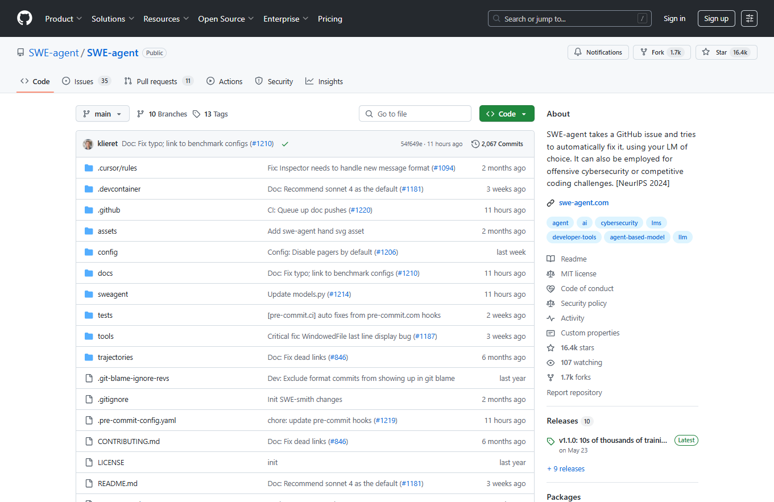Image resolution: width=774 pixels, height=502 pixels.
Task: Click the fork icon on Fork button
Action: 644,52
